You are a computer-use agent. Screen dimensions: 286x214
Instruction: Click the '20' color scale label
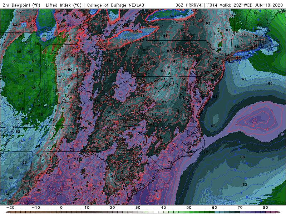(112, 208)
